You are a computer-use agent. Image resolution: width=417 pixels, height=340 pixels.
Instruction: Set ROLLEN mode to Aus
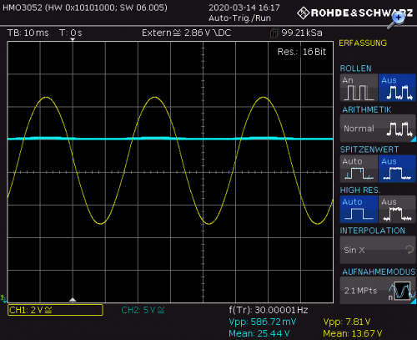click(397, 88)
